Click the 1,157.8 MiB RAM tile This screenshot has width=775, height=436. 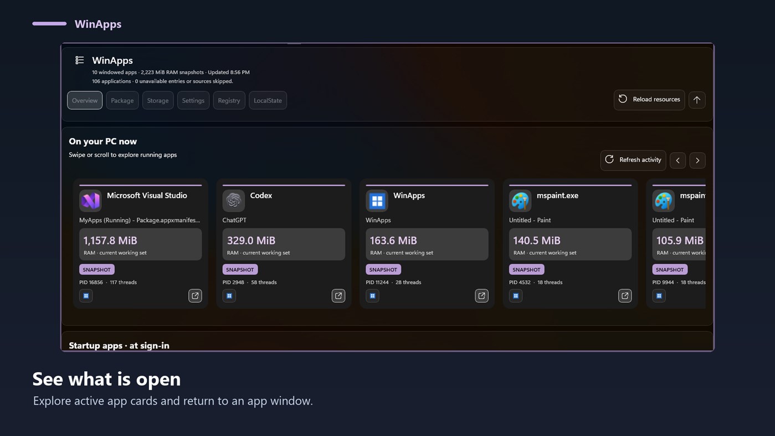tap(141, 244)
